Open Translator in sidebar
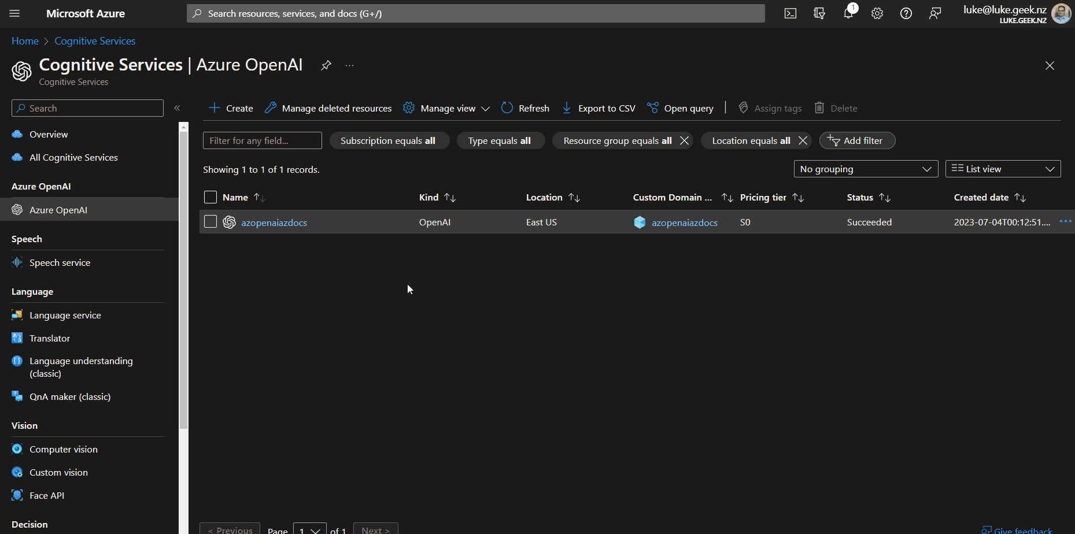 click(x=50, y=338)
